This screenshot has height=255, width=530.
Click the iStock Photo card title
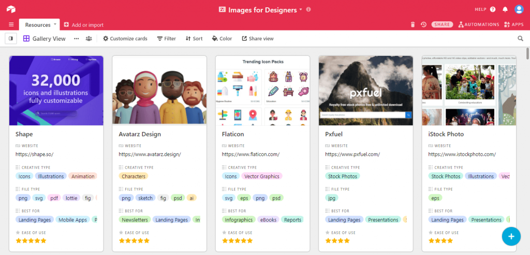click(446, 134)
